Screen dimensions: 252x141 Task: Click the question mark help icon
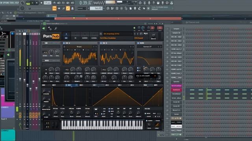[154, 3]
